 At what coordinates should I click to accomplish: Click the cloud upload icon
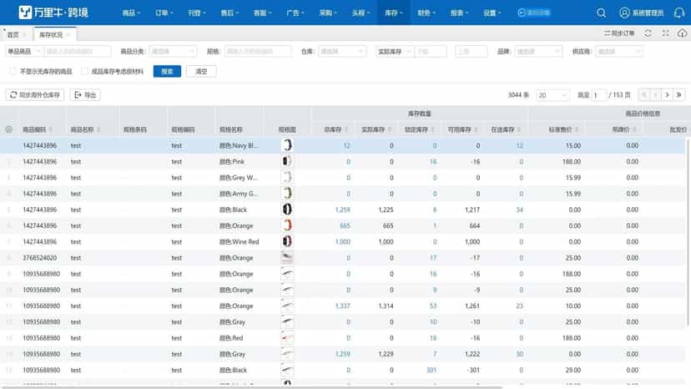pyautogui.click(x=682, y=33)
